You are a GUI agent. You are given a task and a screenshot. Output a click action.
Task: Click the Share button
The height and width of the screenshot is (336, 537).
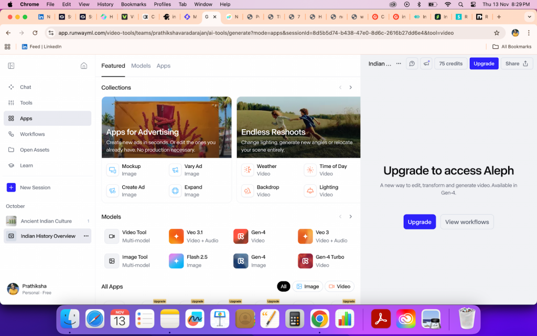(x=517, y=64)
